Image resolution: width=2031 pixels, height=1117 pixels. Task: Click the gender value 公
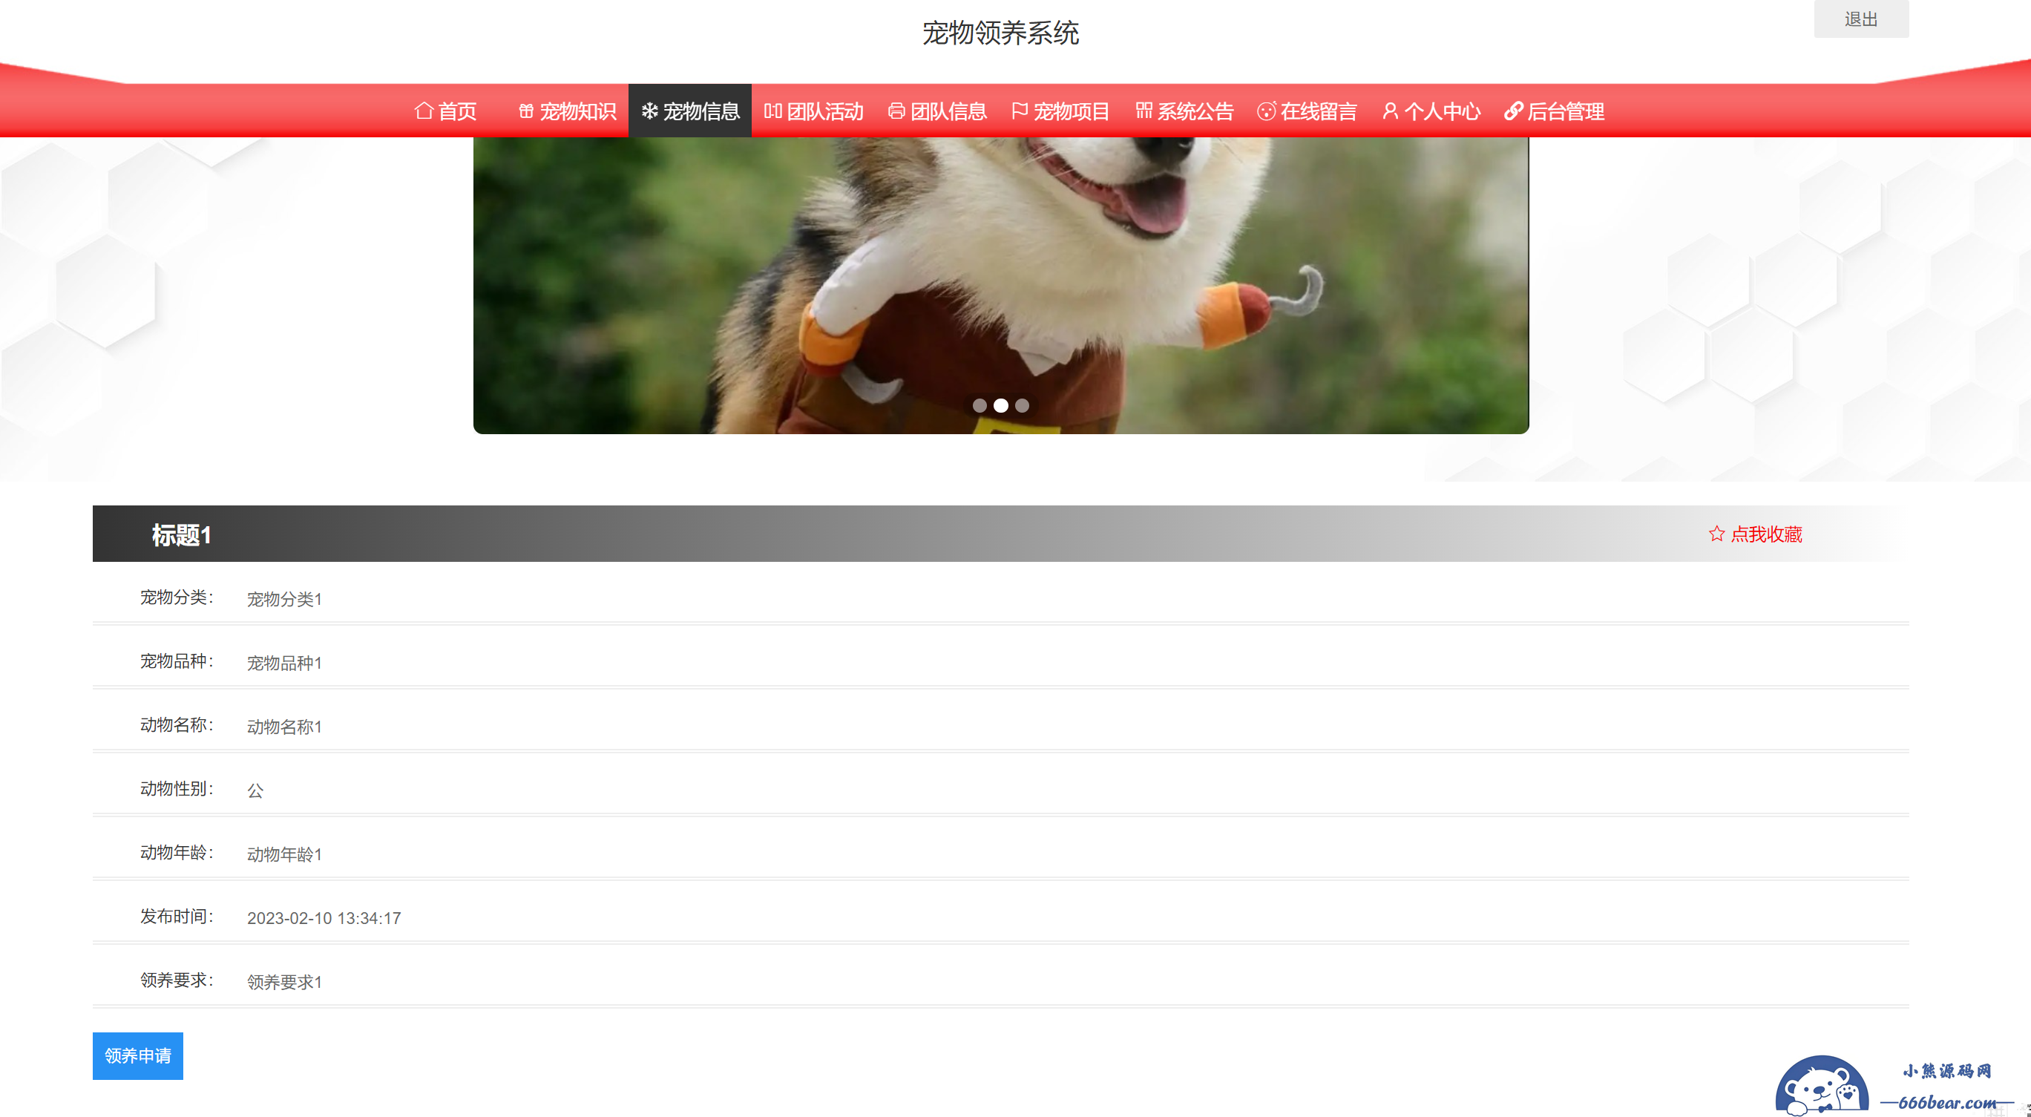coord(255,790)
